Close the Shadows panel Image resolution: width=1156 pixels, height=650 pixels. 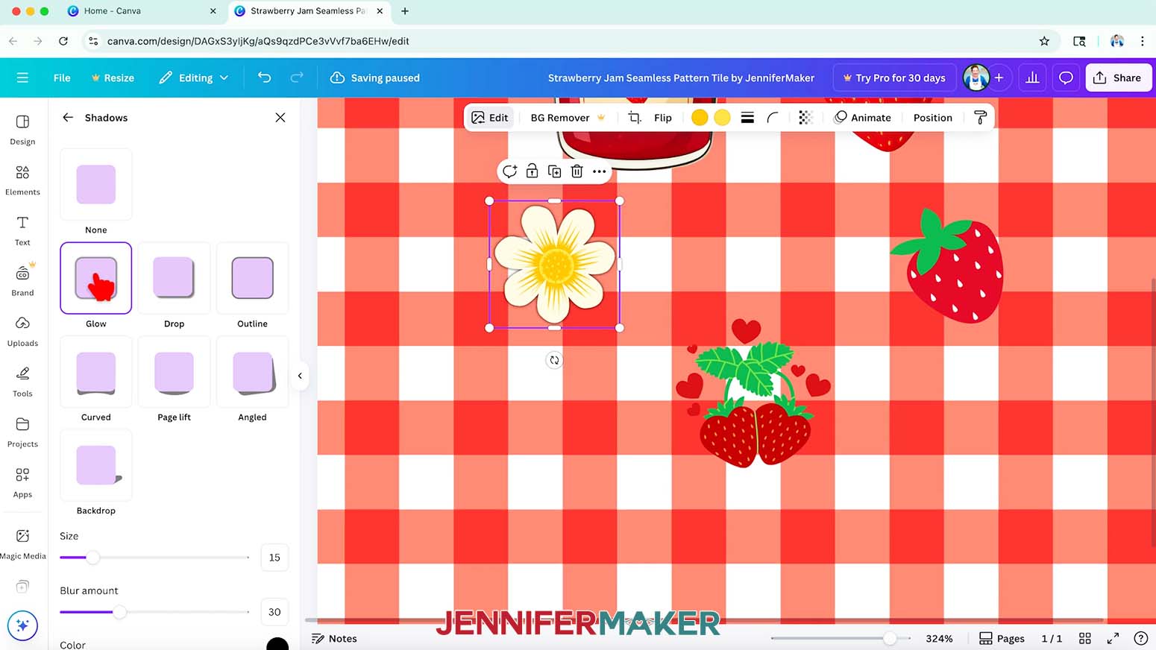pos(280,118)
